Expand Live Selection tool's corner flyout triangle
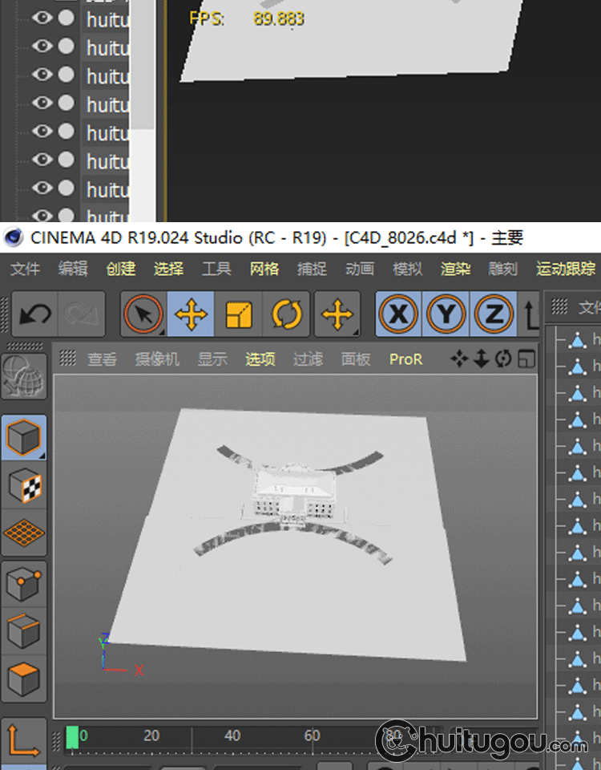 click(x=162, y=332)
